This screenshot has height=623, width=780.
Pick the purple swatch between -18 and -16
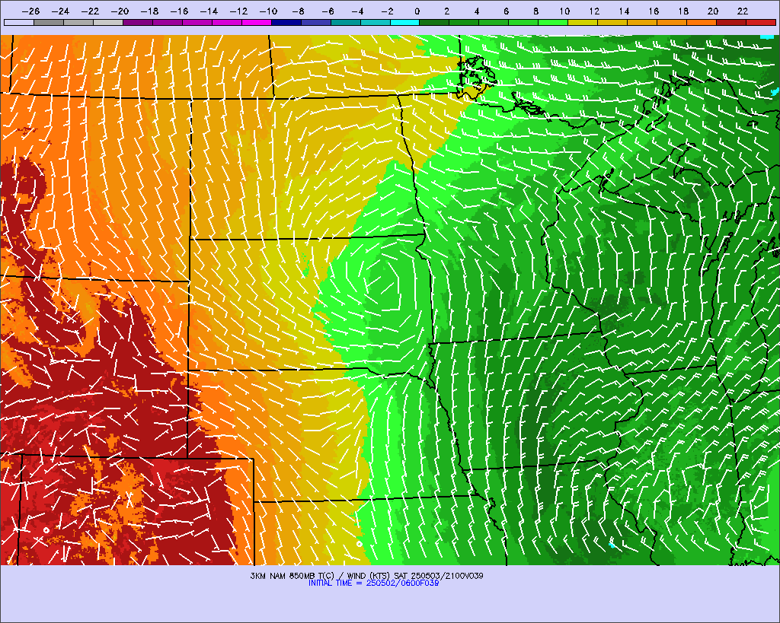[168, 22]
